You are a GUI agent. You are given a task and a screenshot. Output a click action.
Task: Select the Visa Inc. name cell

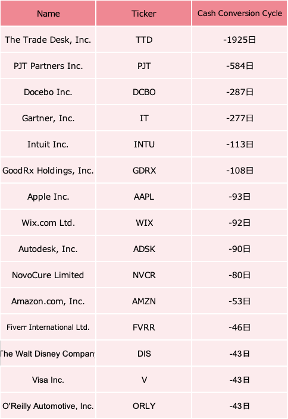pos(48,380)
